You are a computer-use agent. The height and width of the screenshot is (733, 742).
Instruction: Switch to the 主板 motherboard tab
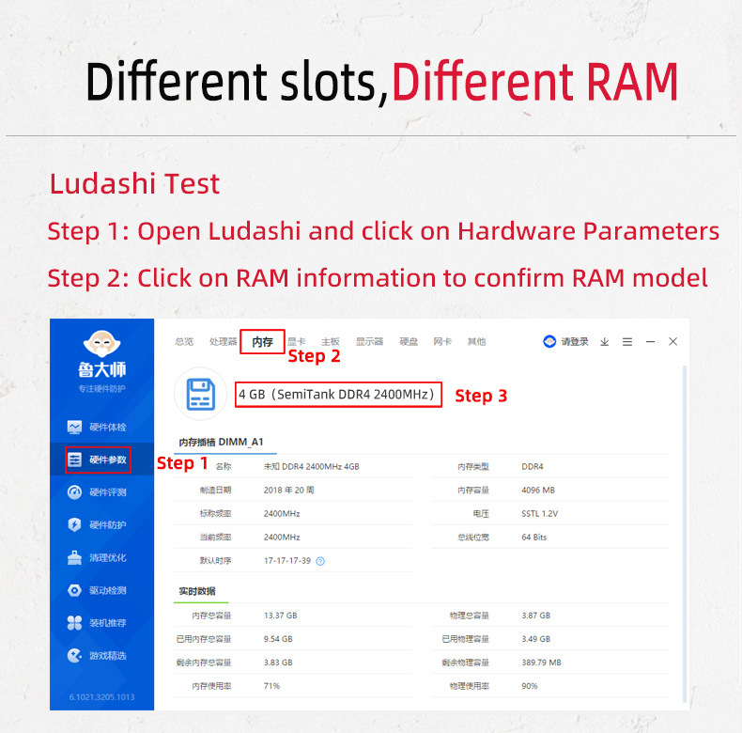pos(331,341)
